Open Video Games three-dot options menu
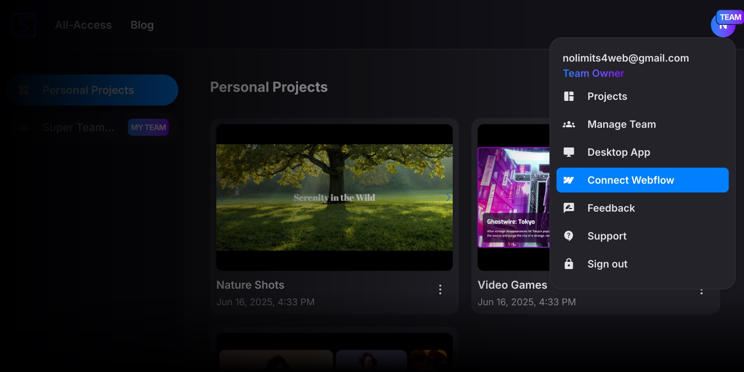The width and height of the screenshot is (744, 372). (x=702, y=291)
